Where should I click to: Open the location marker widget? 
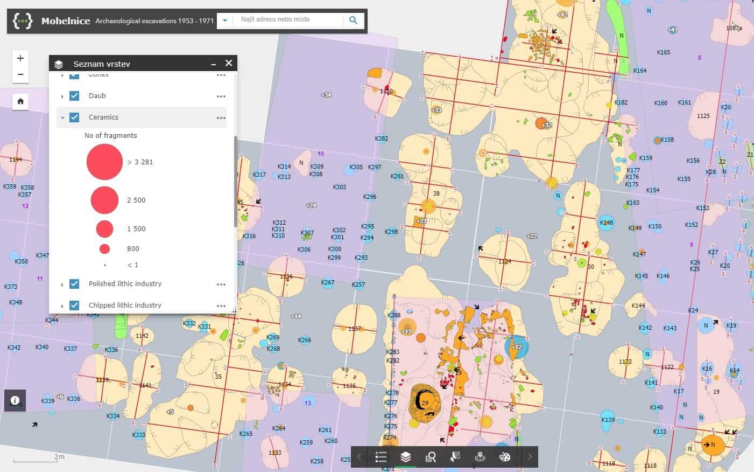click(x=480, y=457)
